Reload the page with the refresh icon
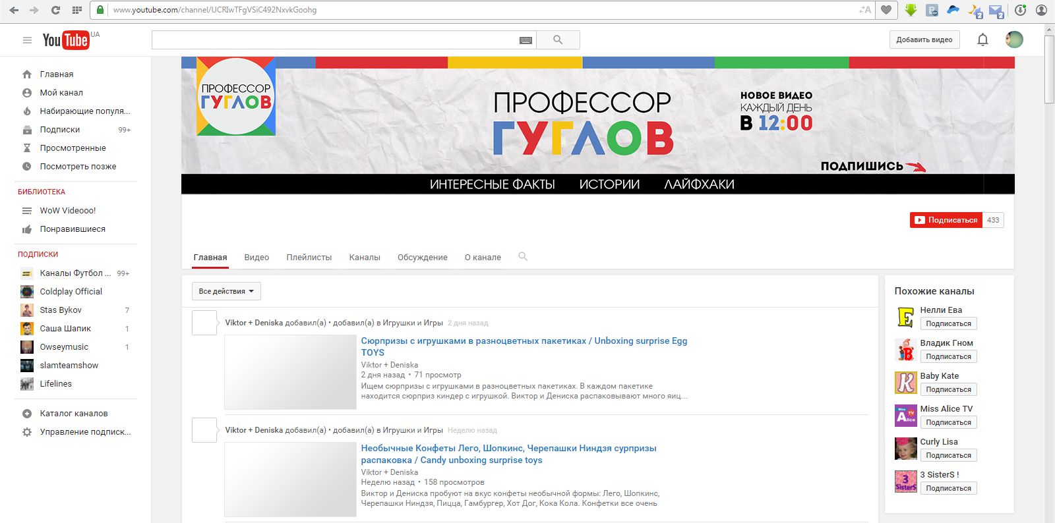 [x=55, y=10]
